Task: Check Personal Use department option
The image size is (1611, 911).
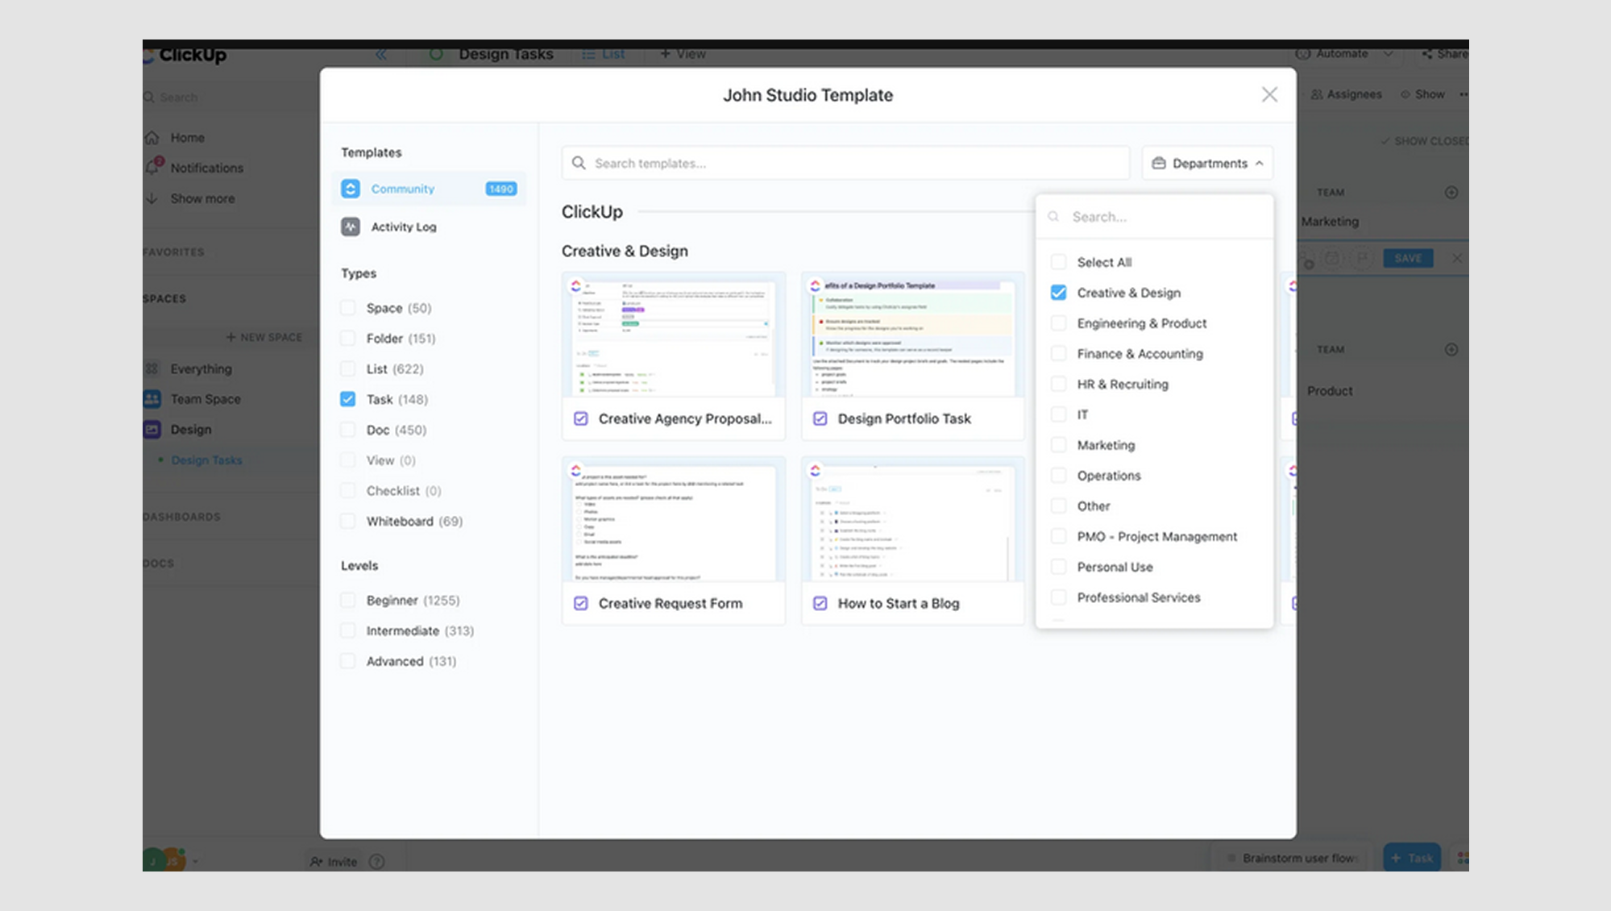Action: pyautogui.click(x=1058, y=567)
